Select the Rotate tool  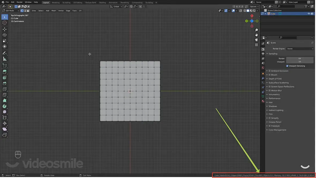5,35
